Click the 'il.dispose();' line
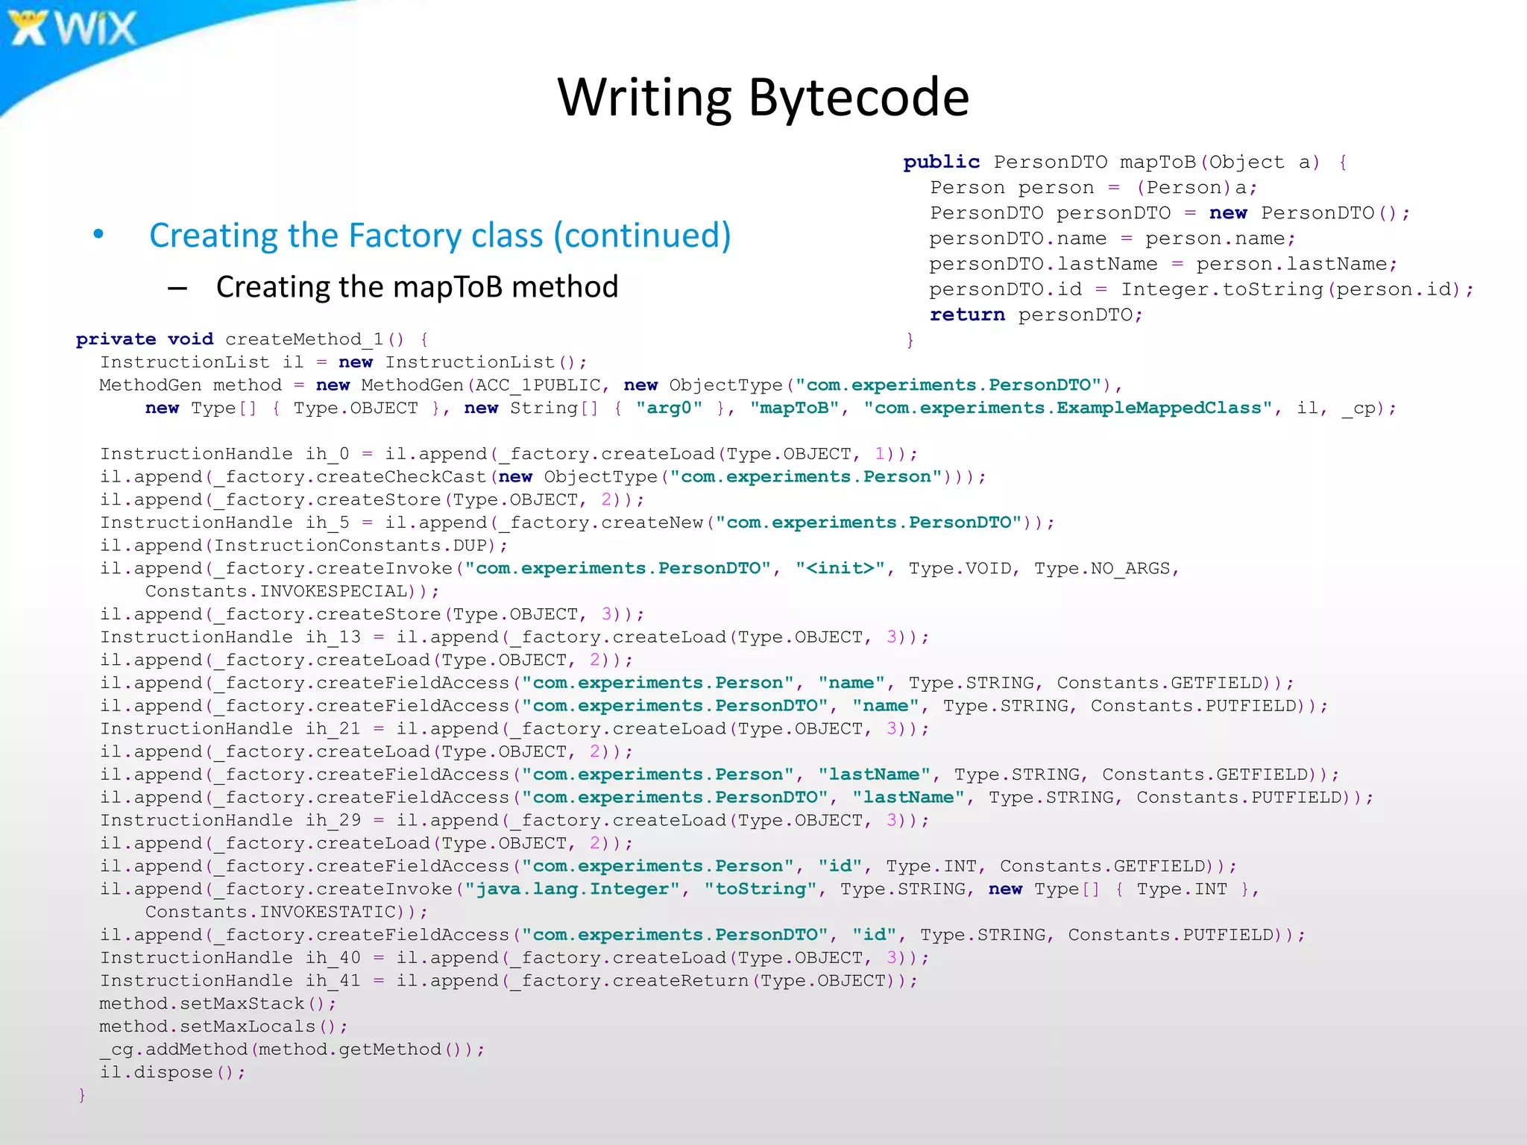Image resolution: width=1527 pixels, height=1145 pixels. pyautogui.click(x=172, y=1073)
